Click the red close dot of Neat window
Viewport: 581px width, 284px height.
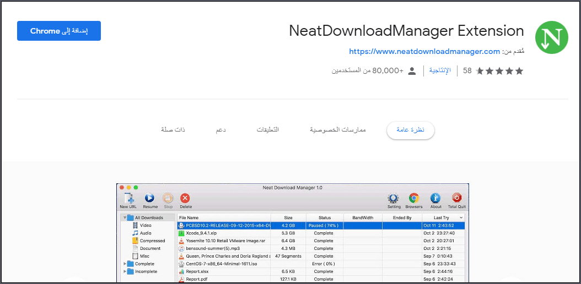122,188
